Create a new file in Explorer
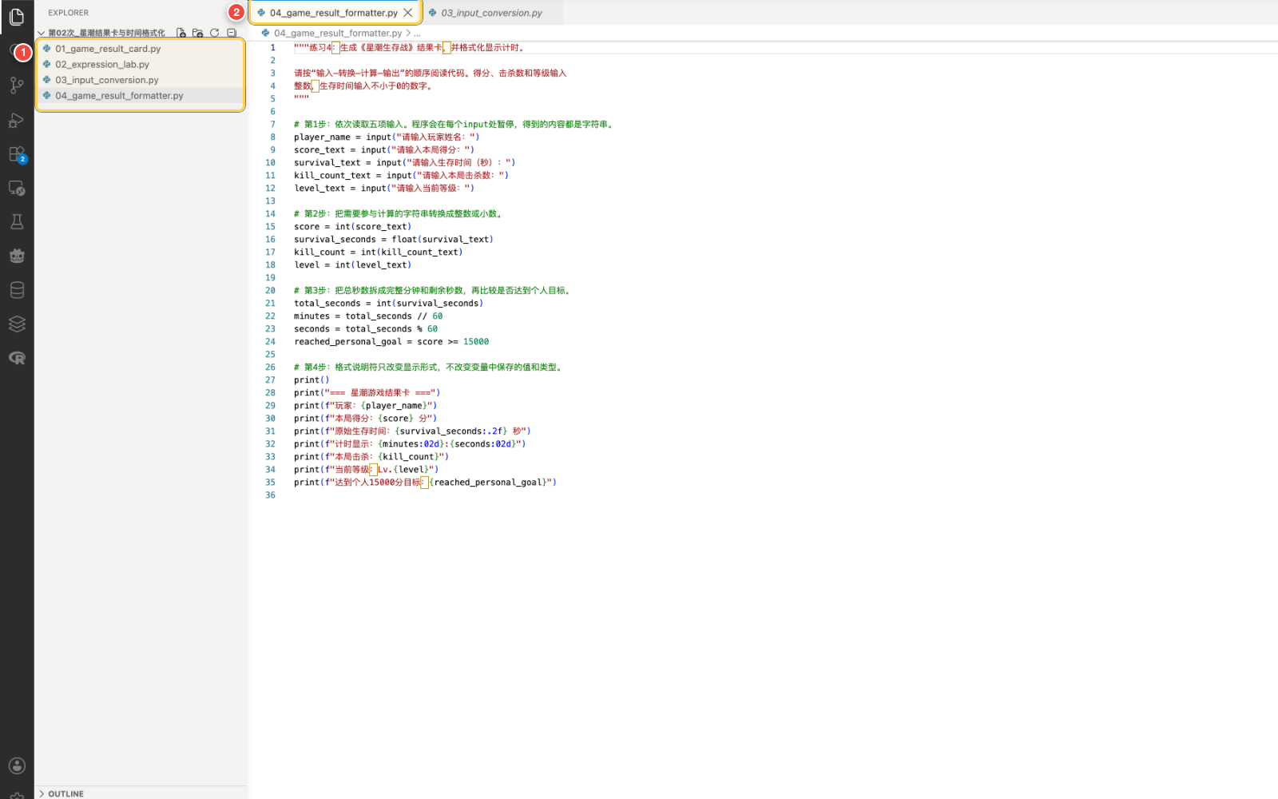This screenshot has height=799, width=1278. coord(181,33)
